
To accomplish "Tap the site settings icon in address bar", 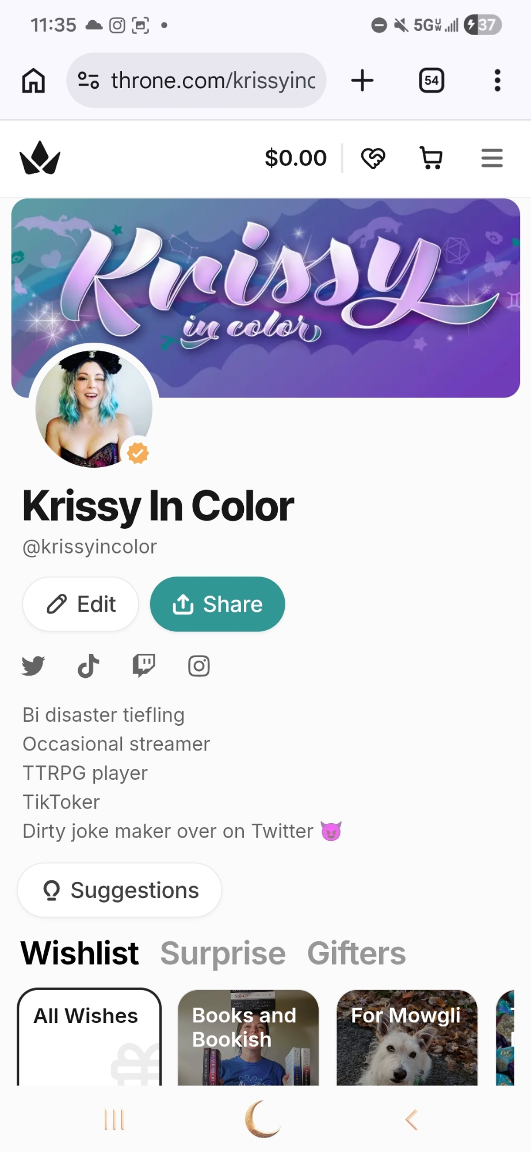I will point(89,81).
